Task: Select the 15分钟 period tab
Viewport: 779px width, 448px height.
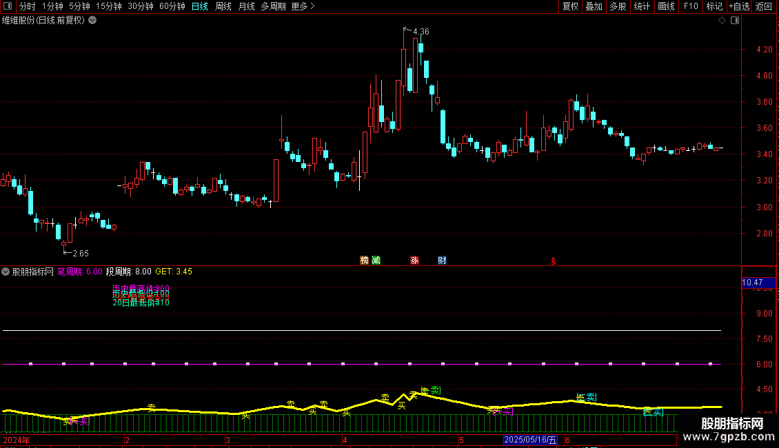Action: pos(109,6)
